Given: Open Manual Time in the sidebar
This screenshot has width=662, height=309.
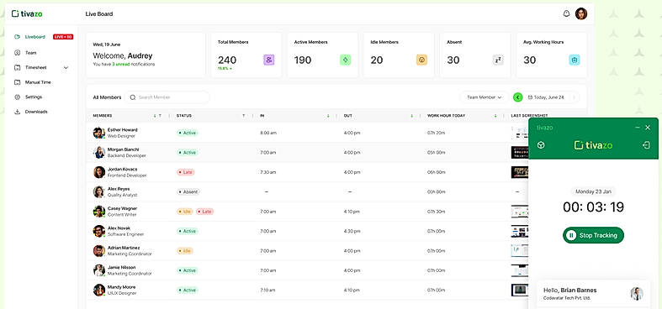Looking at the screenshot, I should click(x=38, y=82).
